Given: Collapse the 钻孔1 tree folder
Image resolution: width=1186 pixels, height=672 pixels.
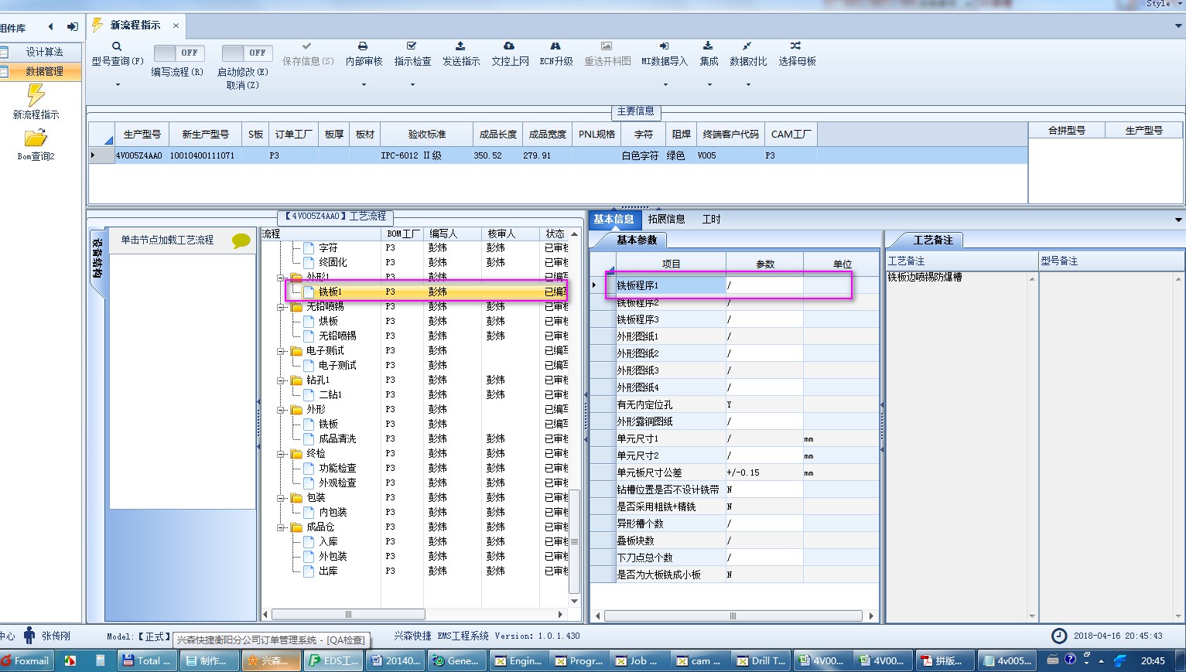Looking at the screenshot, I should (x=282, y=380).
